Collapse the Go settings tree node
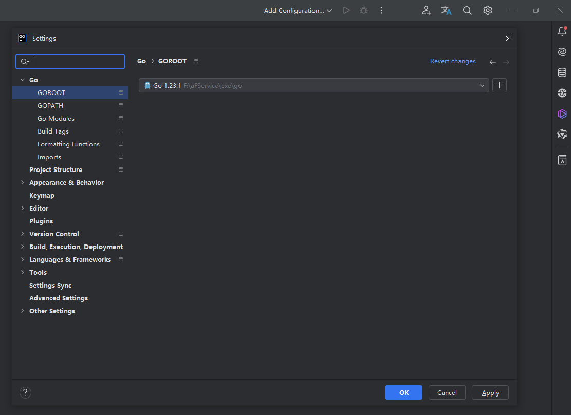This screenshot has height=415, width=571. tap(22, 80)
